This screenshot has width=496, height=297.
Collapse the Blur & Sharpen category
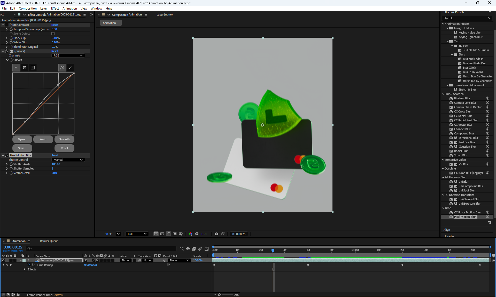pos(443,94)
